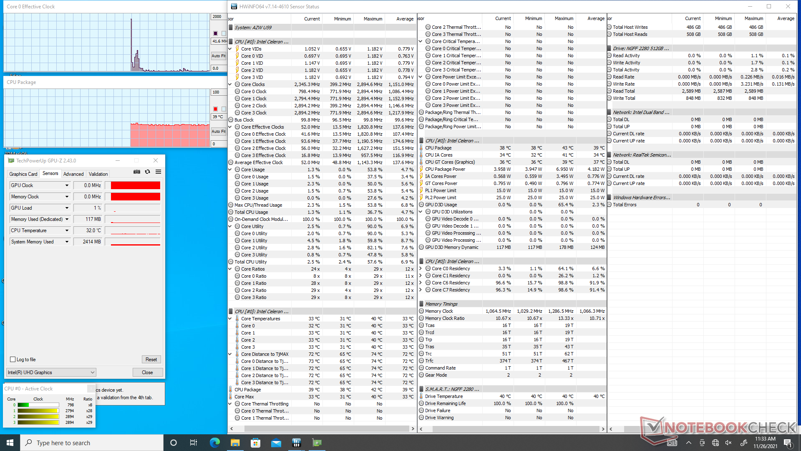Switch to HWiNFO64 in the taskbar
Viewport: 801px width, 451px height.
pyautogui.click(x=297, y=443)
